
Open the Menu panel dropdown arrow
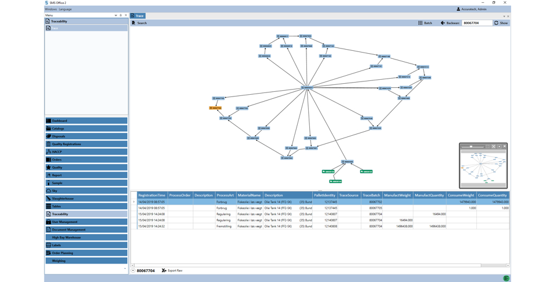point(116,16)
